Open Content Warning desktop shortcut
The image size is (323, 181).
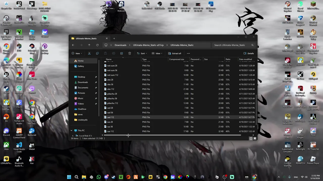(287, 162)
